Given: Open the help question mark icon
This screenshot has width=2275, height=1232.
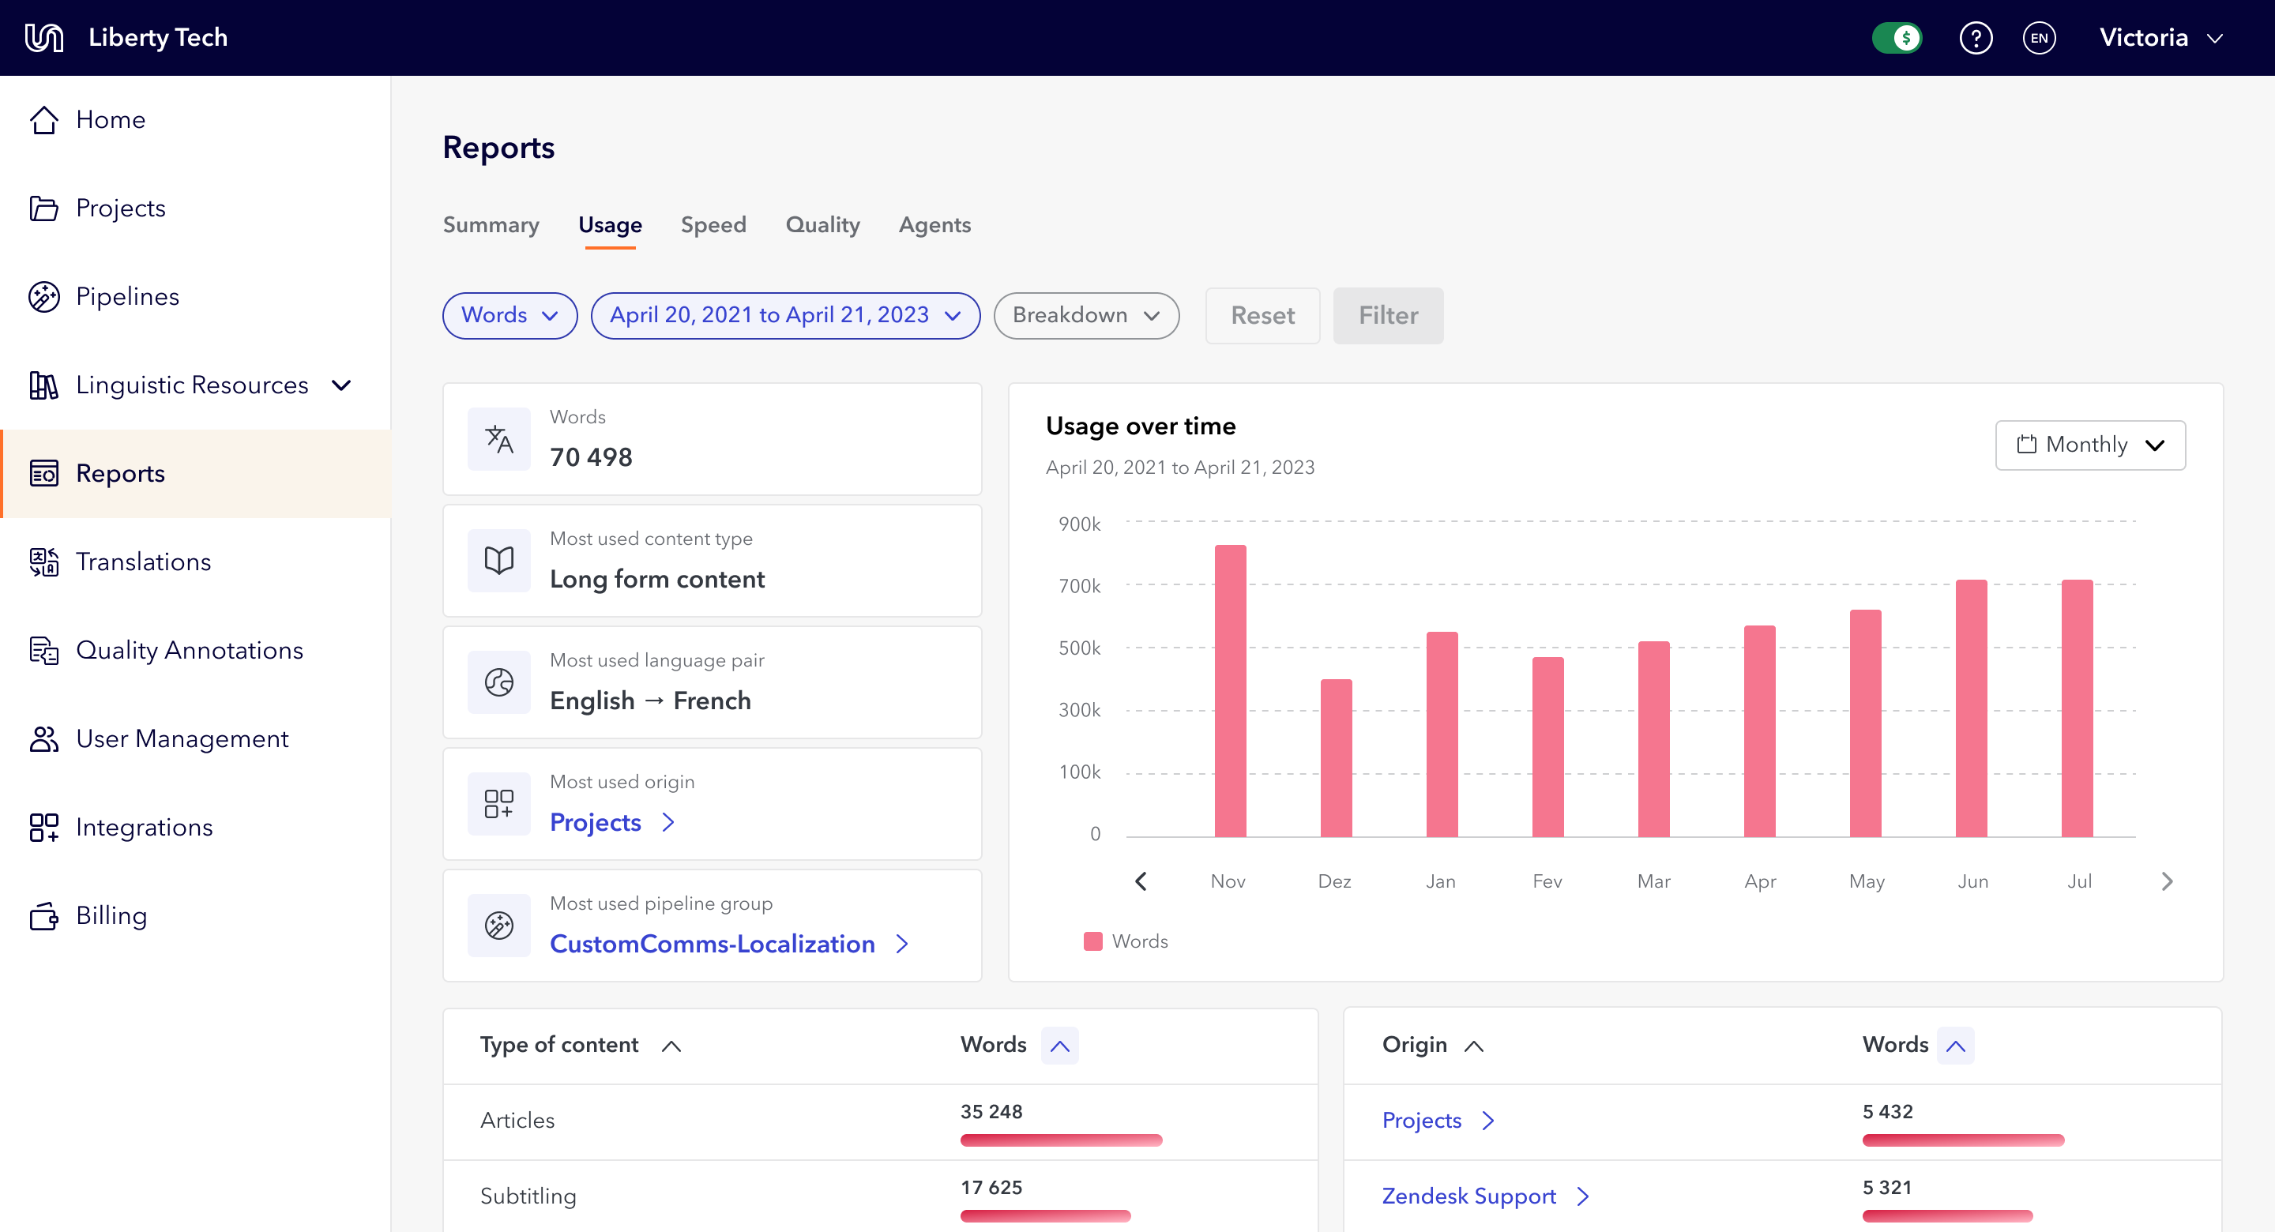Looking at the screenshot, I should pyautogui.click(x=1976, y=37).
